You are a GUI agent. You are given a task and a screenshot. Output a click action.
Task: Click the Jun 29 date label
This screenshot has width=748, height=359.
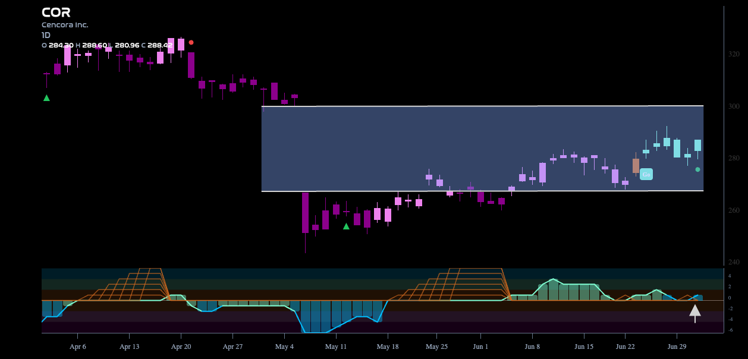tap(677, 347)
